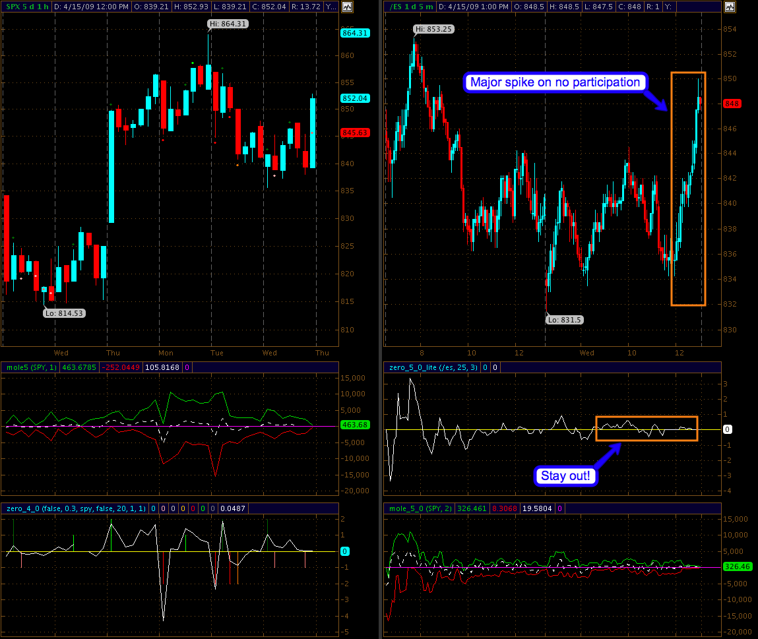
Task: Click the zero_5_0_lite (/es, 25, 3) study label
Action: pyautogui.click(x=432, y=367)
